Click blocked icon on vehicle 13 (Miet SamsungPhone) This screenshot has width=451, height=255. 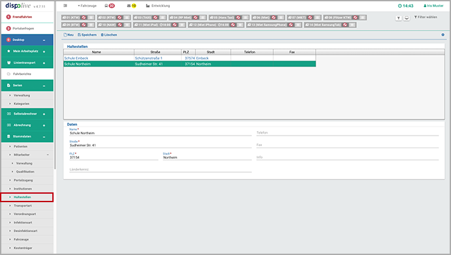(x=291, y=25)
